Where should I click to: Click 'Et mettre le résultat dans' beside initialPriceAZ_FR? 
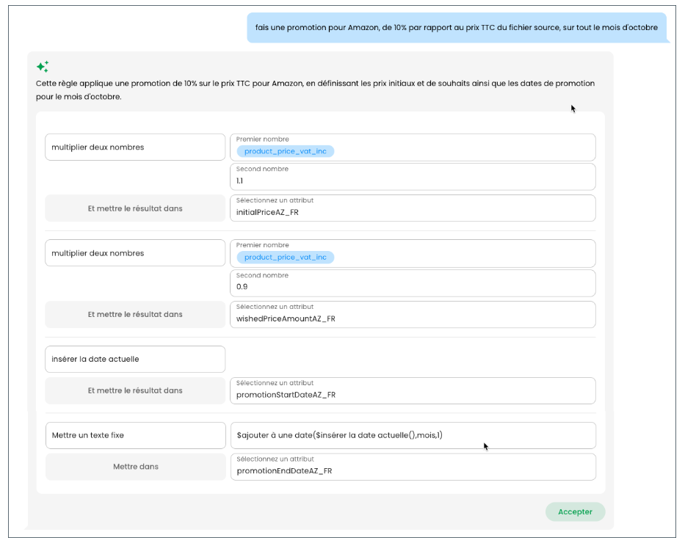pos(135,208)
